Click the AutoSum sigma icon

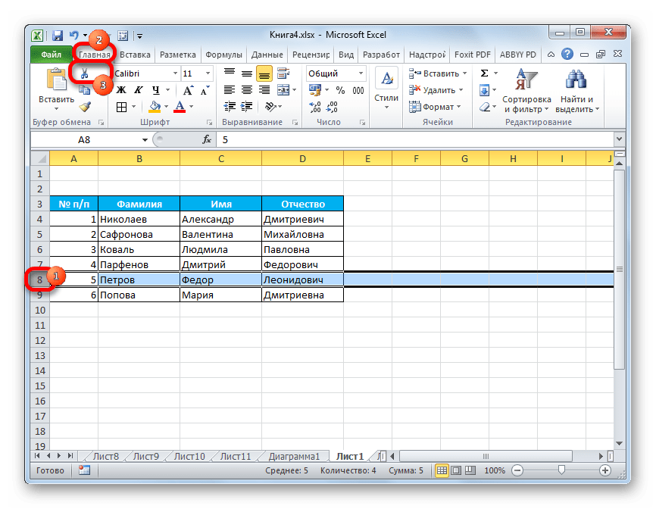coord(484,73)
